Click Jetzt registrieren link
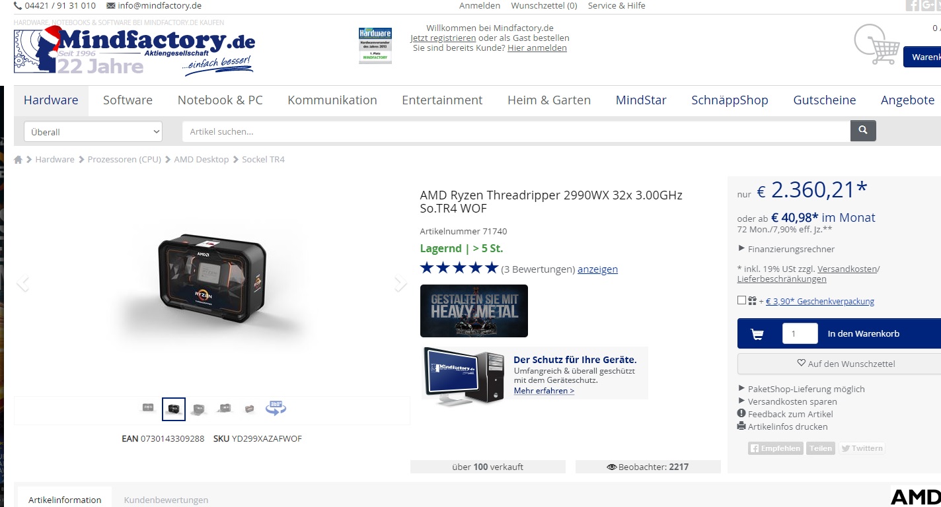 pos(443,38)
